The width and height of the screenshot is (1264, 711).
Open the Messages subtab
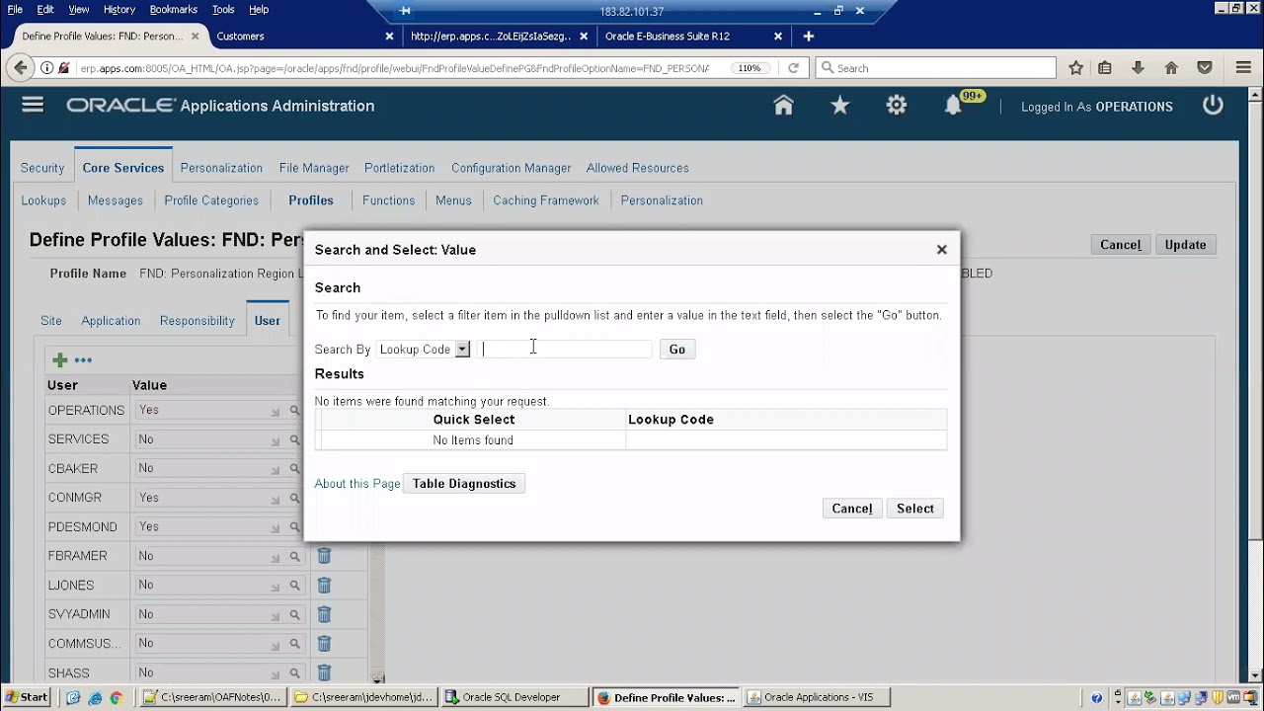(x=116, y=200)
